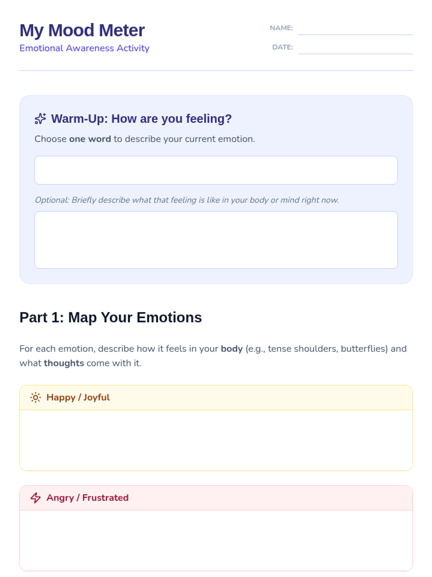Click the one-word emotion input box
The height and width of the screenshot is (577, 432).
[x=216, y=170]
